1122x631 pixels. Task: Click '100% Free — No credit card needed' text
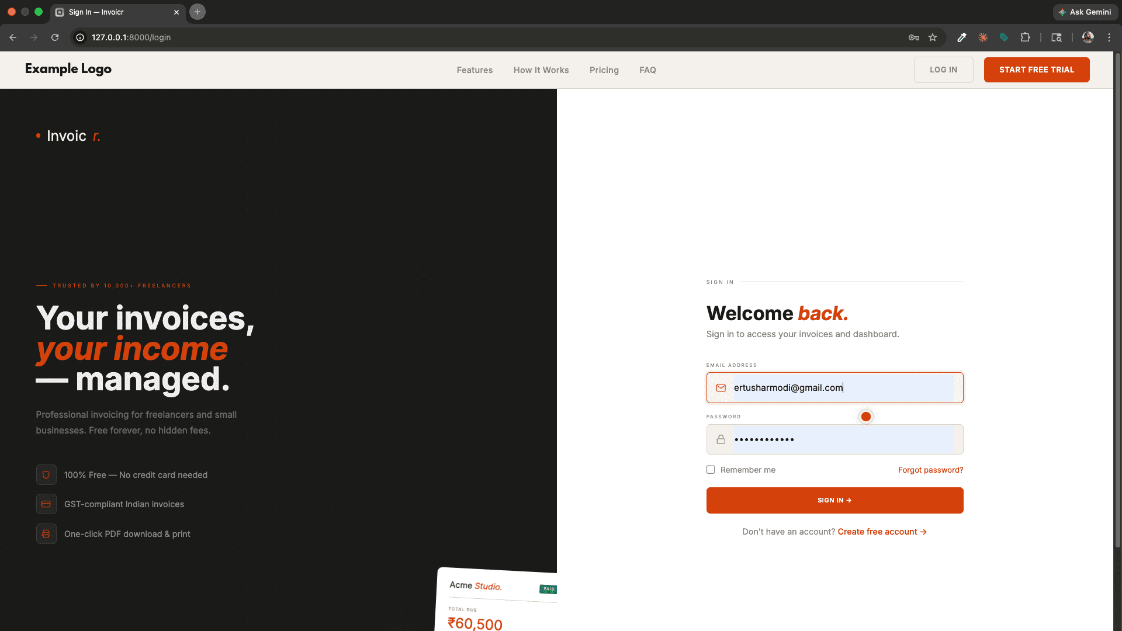[136, 475]
